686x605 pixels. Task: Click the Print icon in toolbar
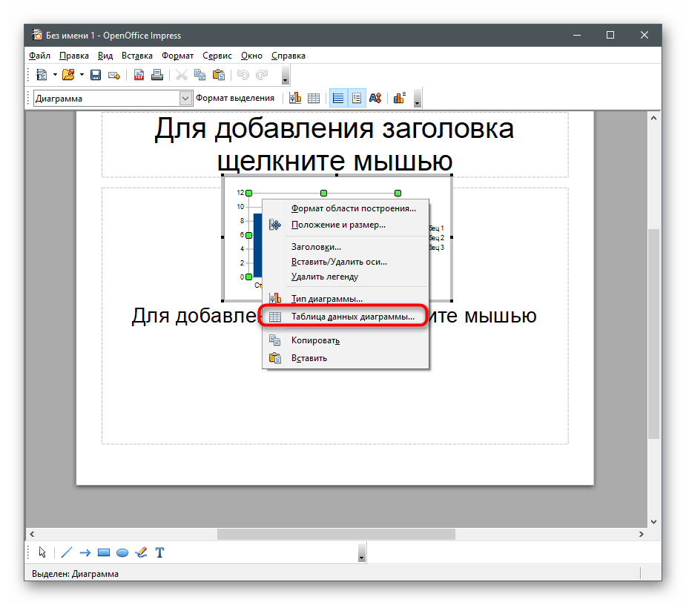tap(156, 75)
